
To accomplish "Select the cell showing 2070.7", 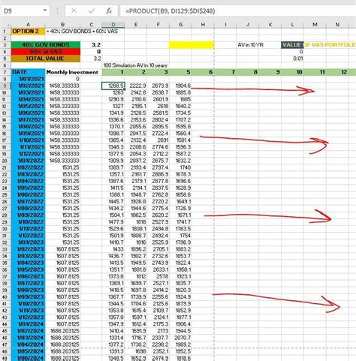I will [180, 338].
